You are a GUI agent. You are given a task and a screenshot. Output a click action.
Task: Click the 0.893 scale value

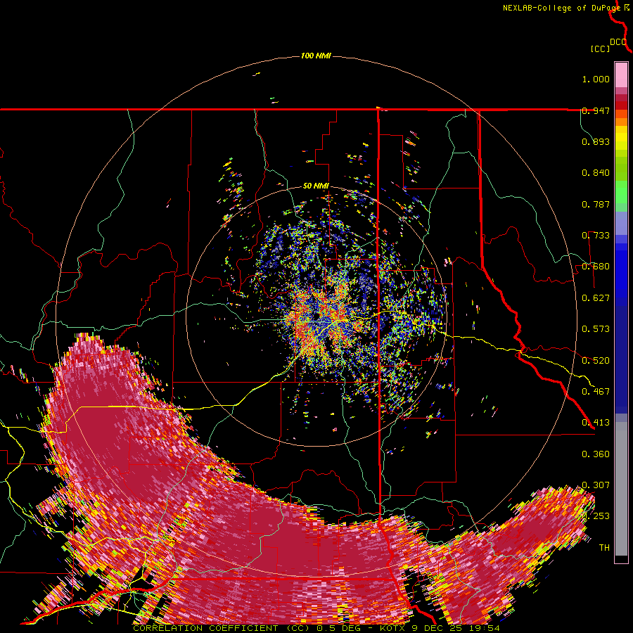pos(596,141)
